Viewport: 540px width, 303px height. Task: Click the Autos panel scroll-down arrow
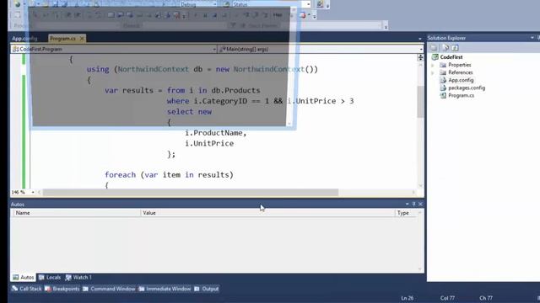420,269
